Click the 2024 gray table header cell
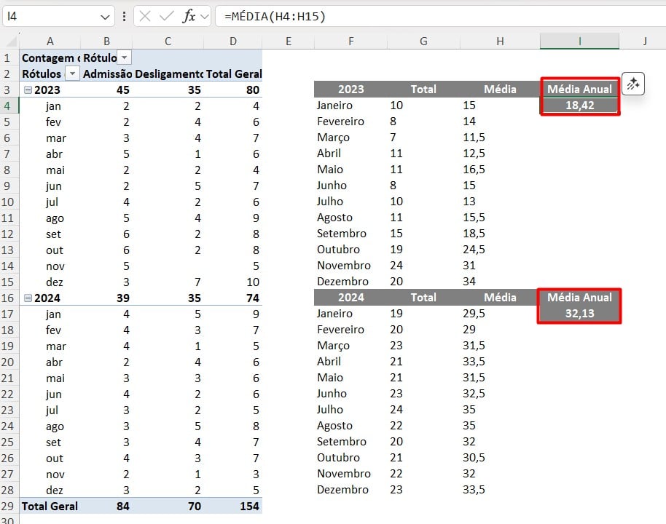This screenshot has height=524, width=666. pyautogui.click(x=350, y=298)
